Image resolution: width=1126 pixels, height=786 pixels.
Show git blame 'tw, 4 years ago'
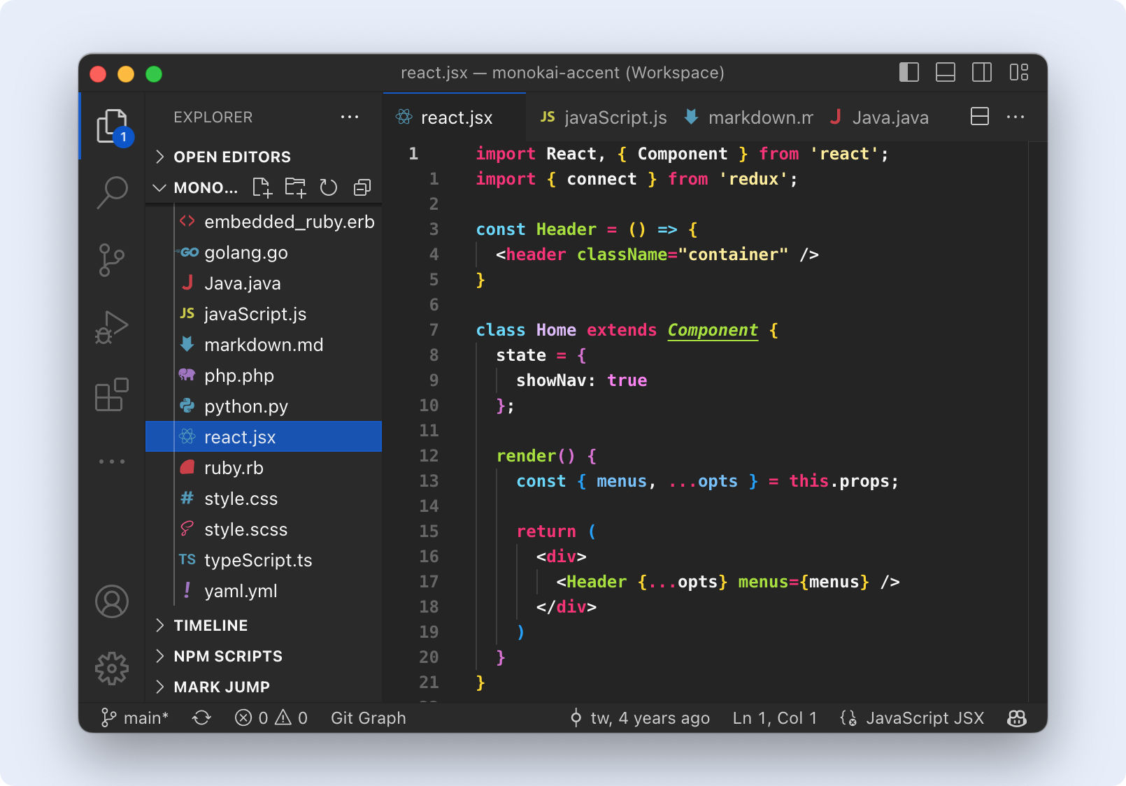point(640,718)
